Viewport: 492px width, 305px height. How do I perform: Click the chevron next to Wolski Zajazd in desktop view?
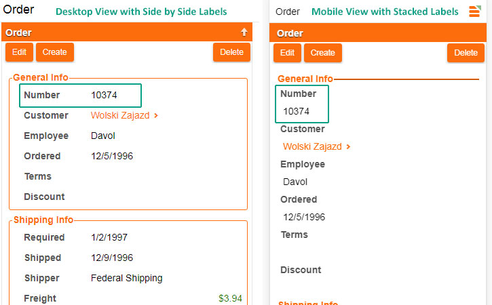coord(157,116)
